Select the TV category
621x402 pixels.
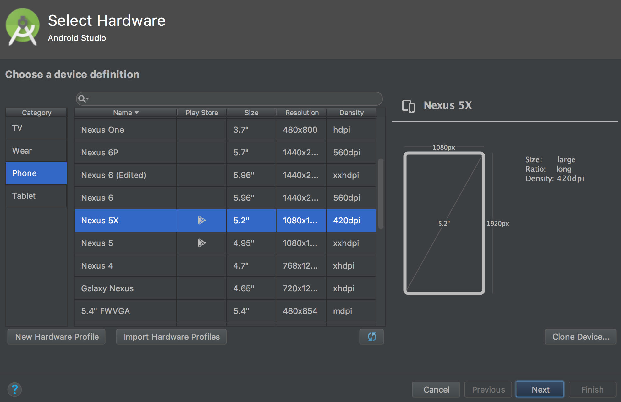[36, 128]
